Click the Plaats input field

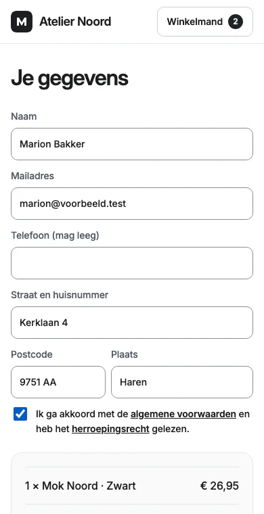[182, 382]
